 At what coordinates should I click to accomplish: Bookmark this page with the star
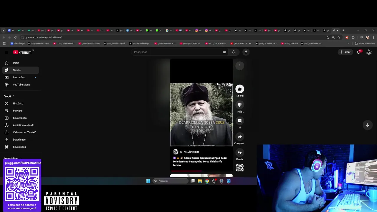[x=339, y=37]
